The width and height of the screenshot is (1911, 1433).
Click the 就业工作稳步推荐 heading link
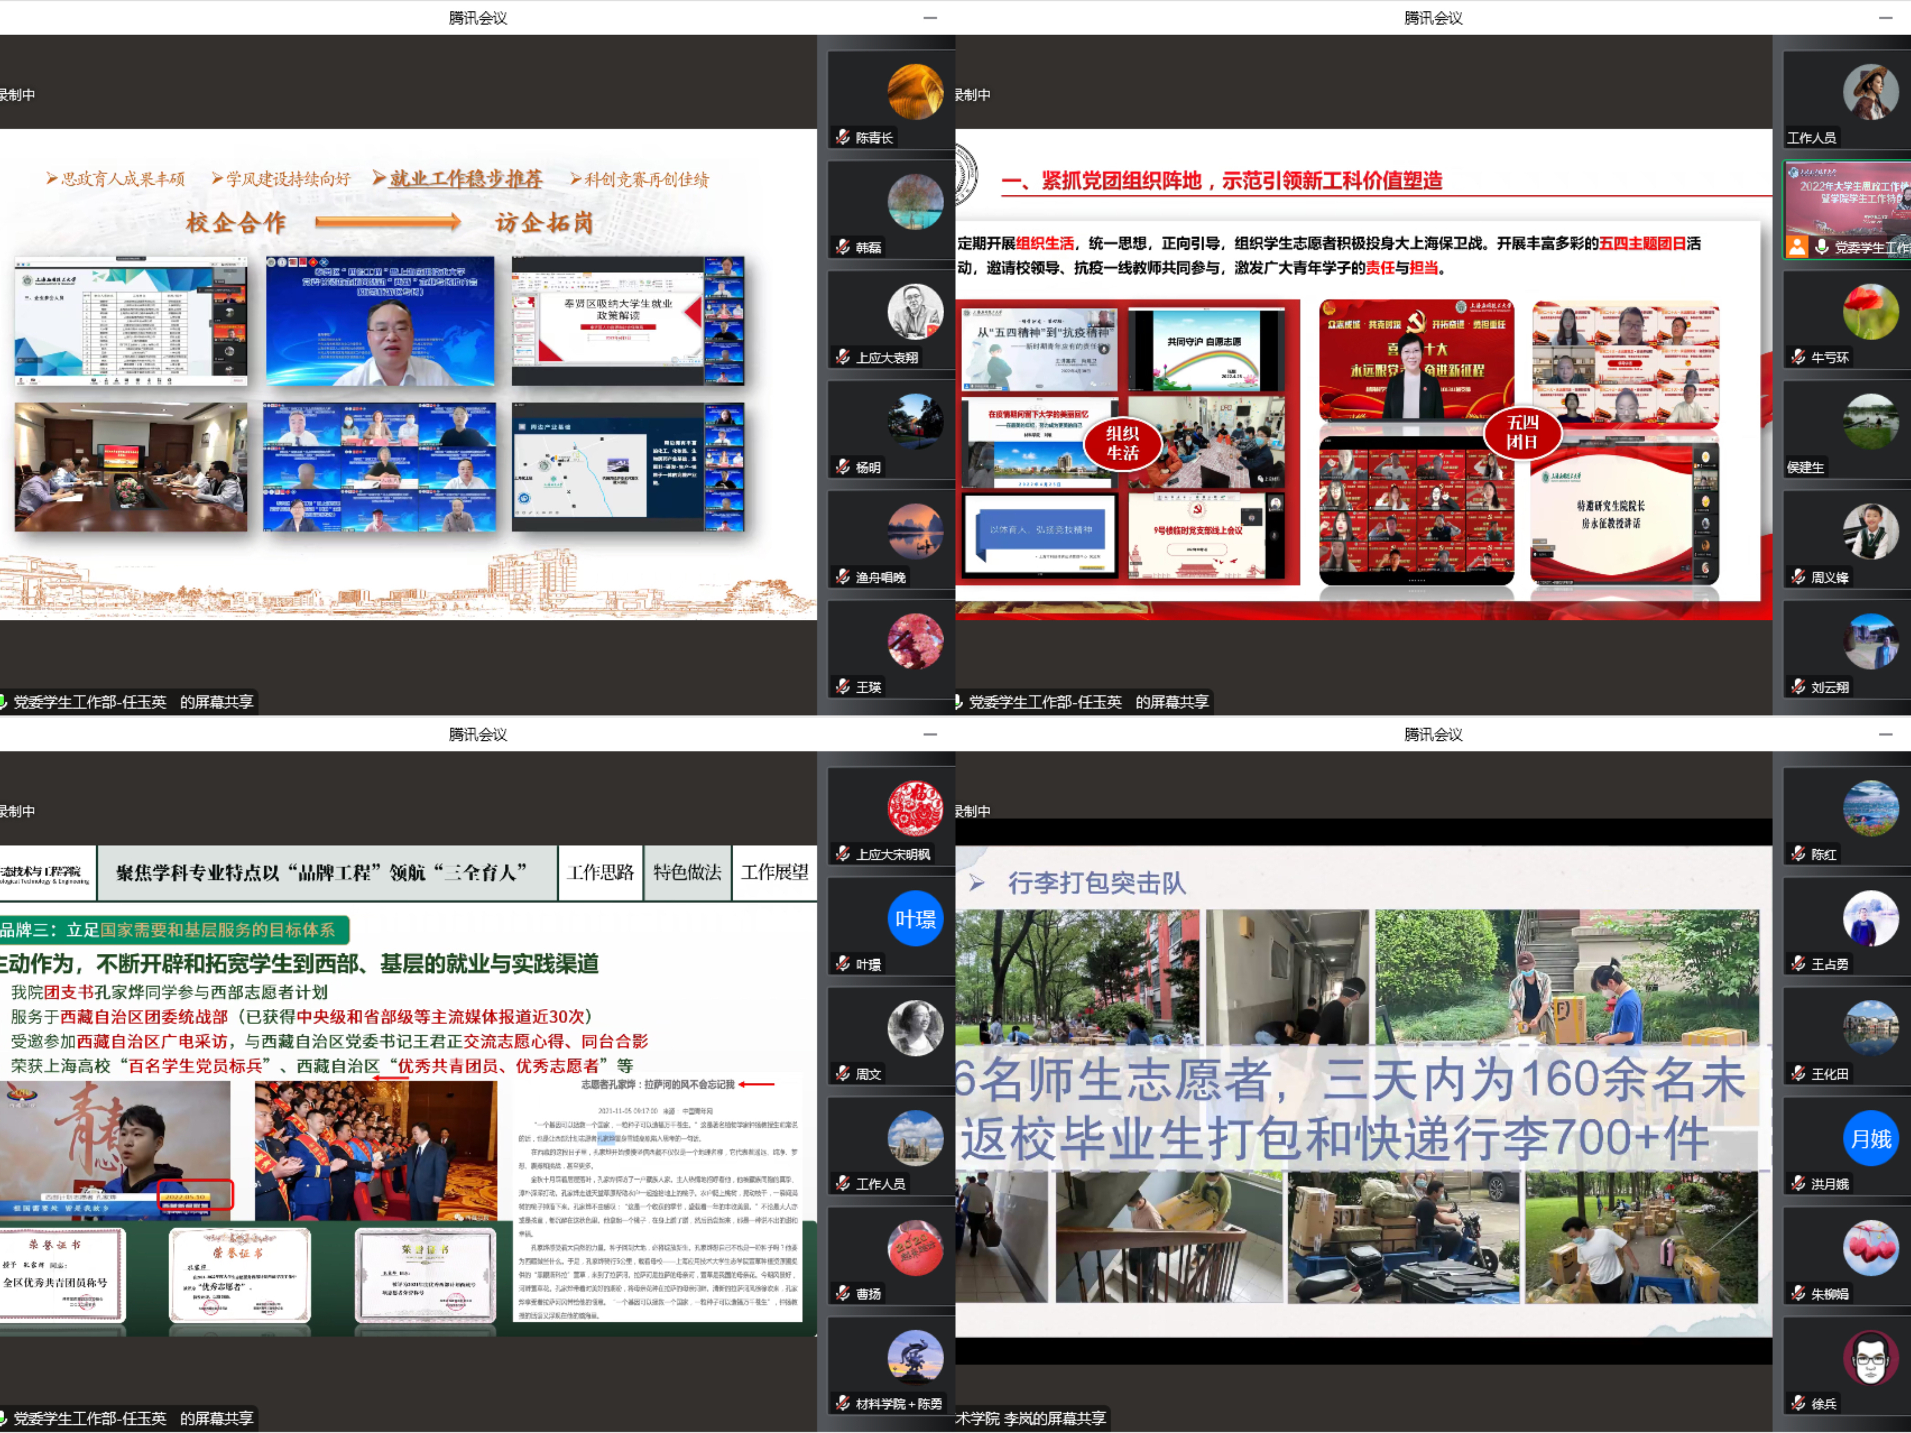pos(465,179)
